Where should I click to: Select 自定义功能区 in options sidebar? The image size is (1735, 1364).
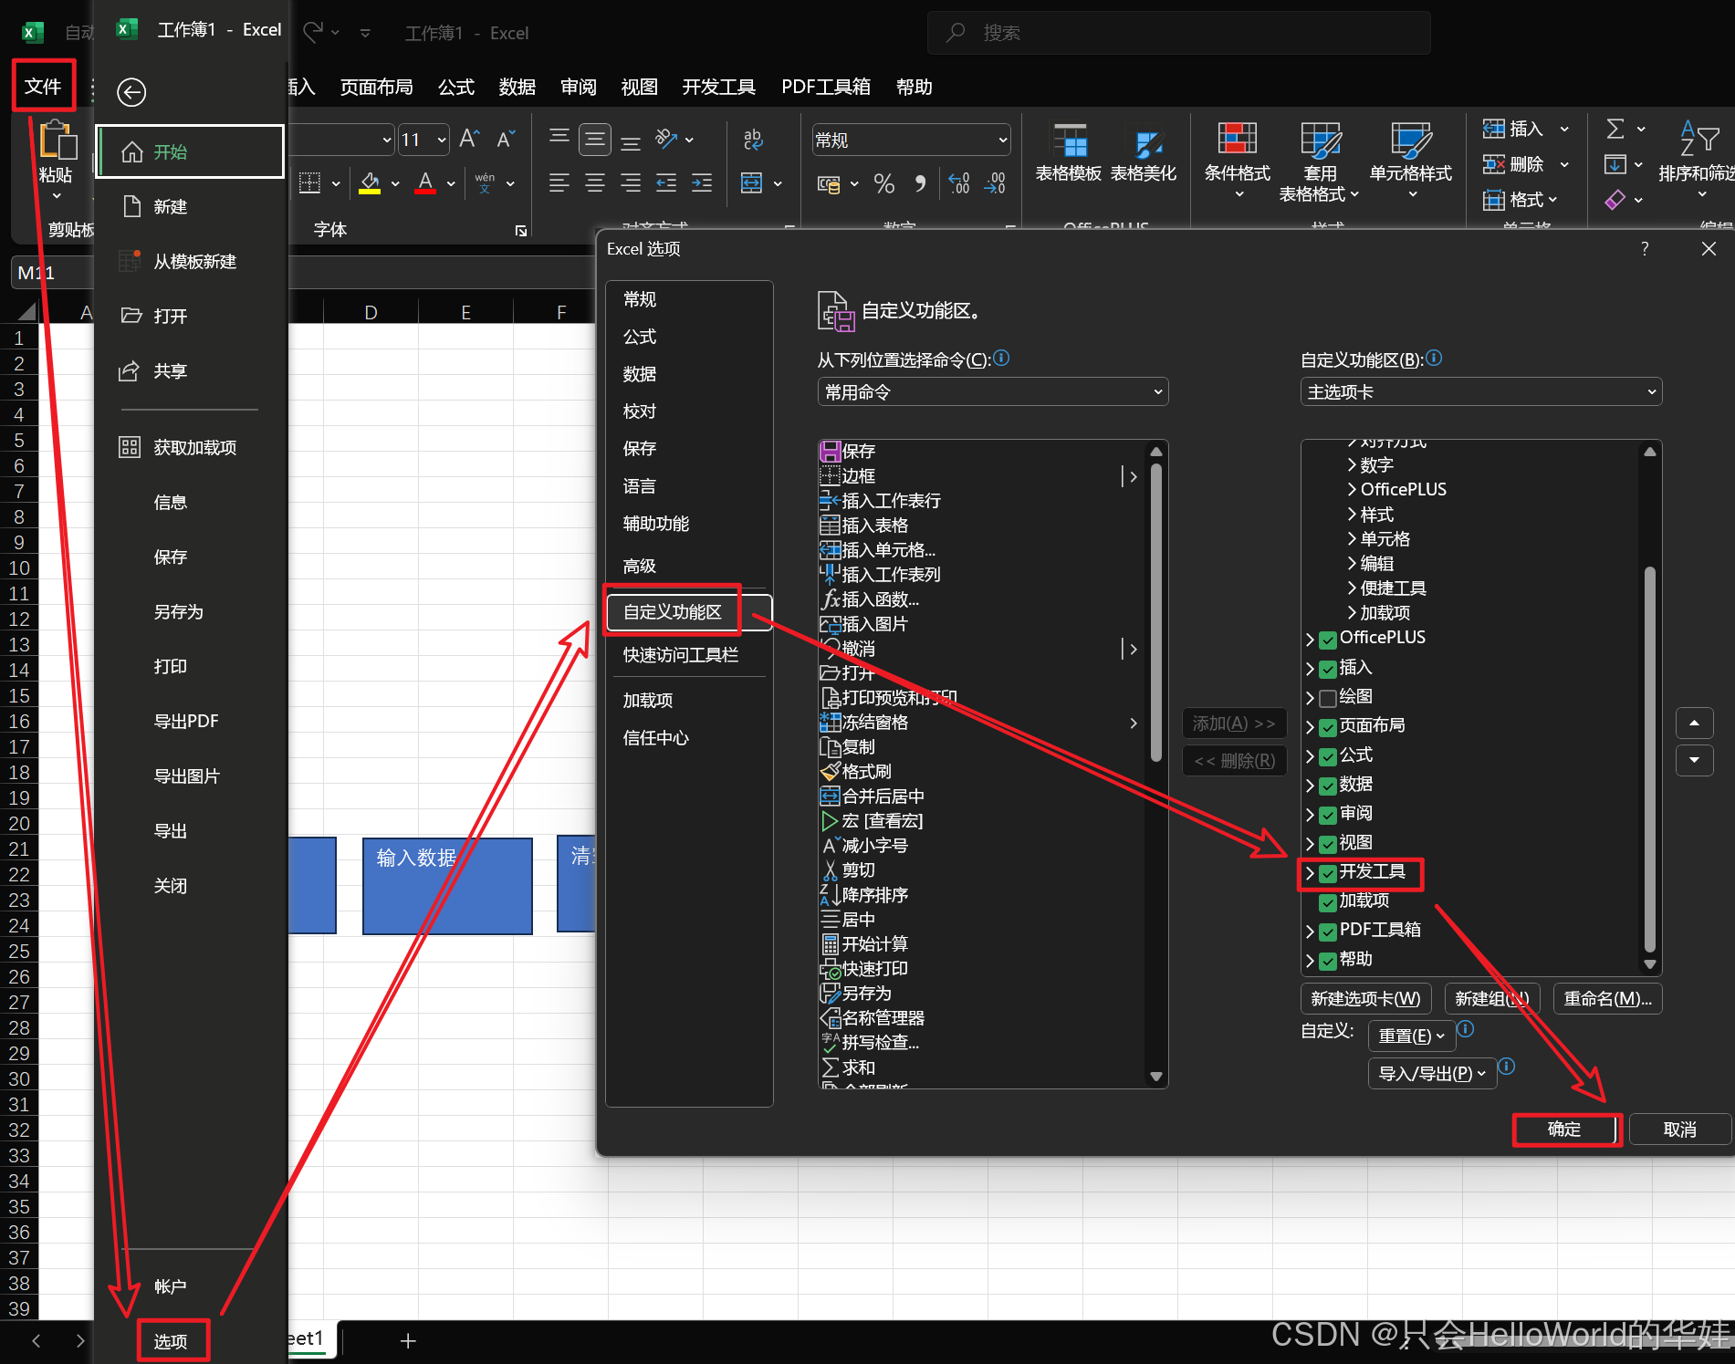(688, 611)
